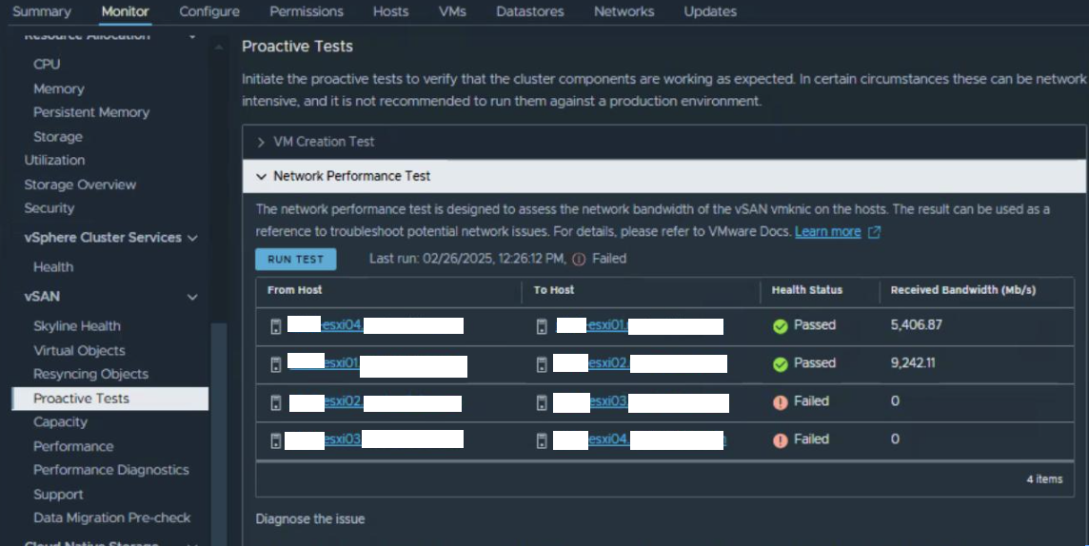Click host icon beside To Host esxi01
This screenshot has height=546, width=1089.
[542, 326]
